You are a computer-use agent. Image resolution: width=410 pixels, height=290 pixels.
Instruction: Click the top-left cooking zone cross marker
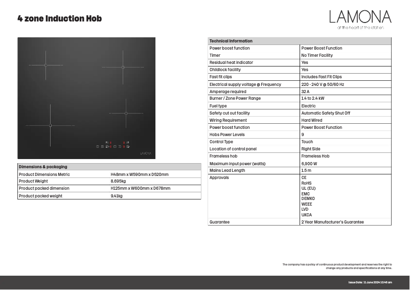click(45, 65)
